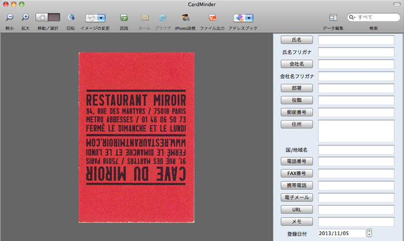Toggle the data edit (データ編集) panel

coord(333,17)
